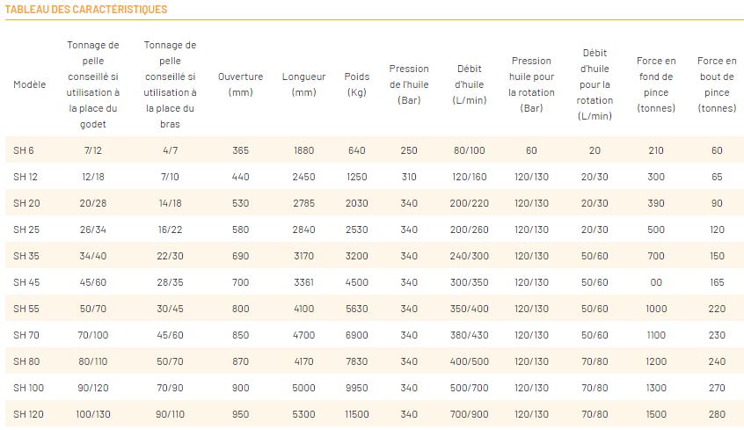Screen dimensions: 744x430
Task: Click the 1000 jaw force value for SH 55
Action: [x=656, y=309]
